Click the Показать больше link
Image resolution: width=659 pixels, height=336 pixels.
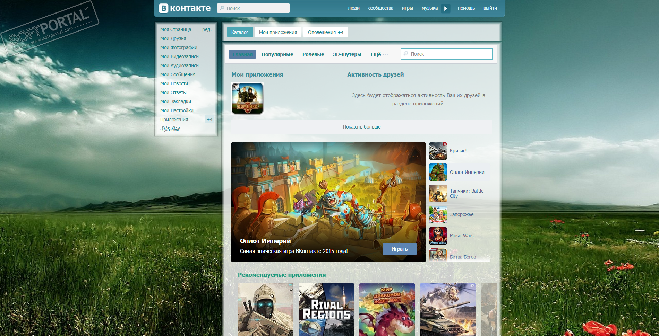362,127
